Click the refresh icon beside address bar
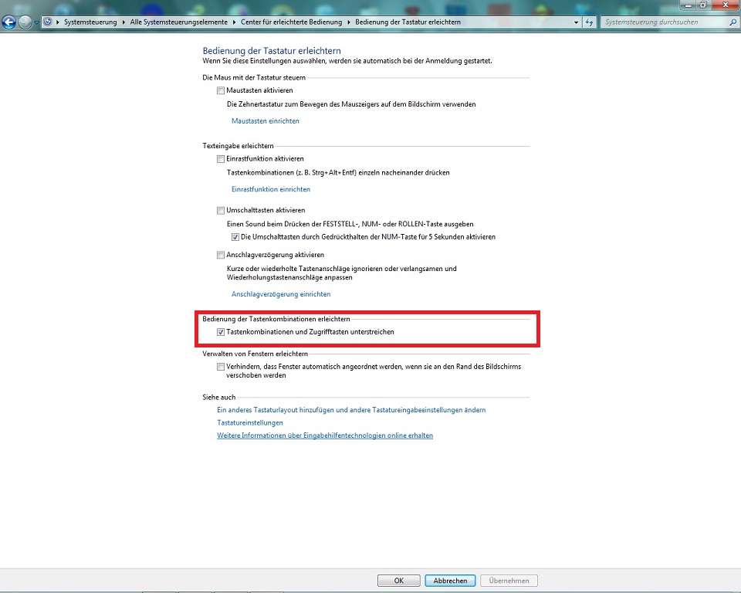This screenshot has width=741, height=593. [x=590, y=22]
